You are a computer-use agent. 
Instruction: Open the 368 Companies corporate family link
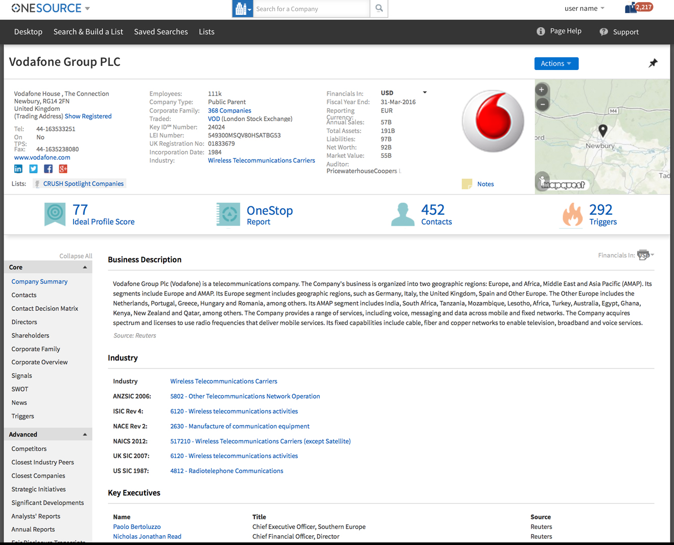point(229,110)
